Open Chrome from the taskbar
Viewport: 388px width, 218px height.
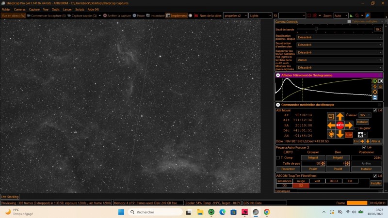tap(266, 212)
